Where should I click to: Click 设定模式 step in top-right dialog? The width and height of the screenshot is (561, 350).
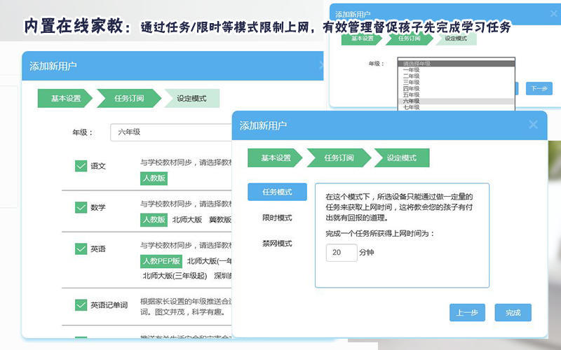(456, 38)
